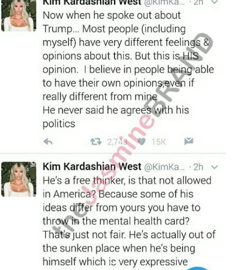Open the tweet text about Trump opinions
The image size is (232, 270).
128,69
